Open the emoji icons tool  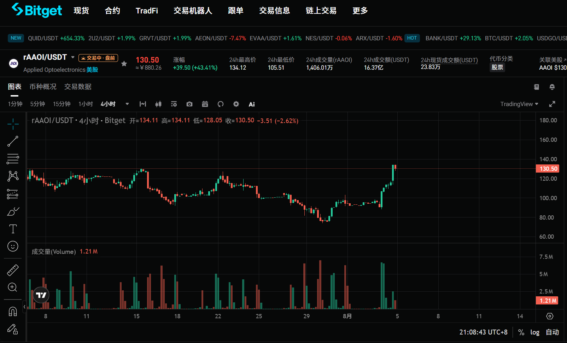13,246
